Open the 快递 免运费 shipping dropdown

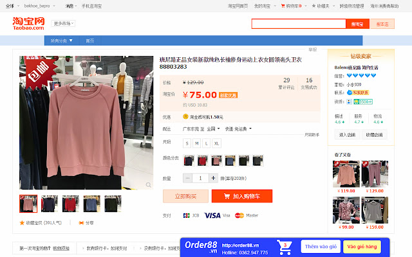click(238, 128)
